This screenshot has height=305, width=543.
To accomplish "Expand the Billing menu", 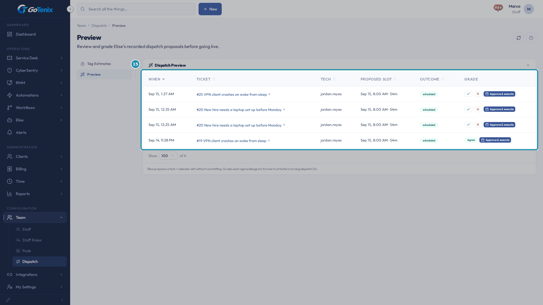I will tap(35, 169).
